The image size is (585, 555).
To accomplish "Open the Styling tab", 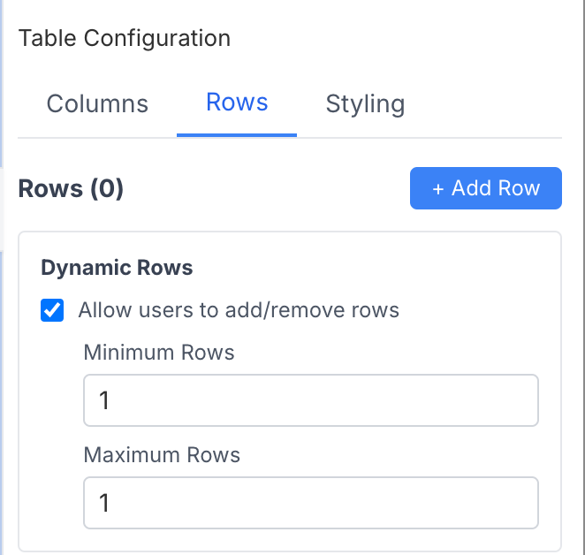I will [365, 104].
